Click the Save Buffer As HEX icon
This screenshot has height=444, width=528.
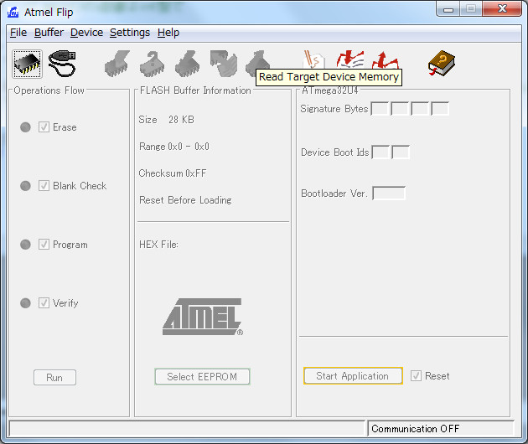tap(385, 60)
